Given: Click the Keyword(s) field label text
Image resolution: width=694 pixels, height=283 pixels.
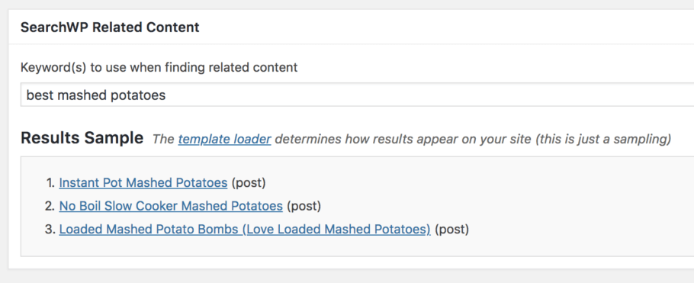Looking at the screenshot, I should click(x=159, y=67).
